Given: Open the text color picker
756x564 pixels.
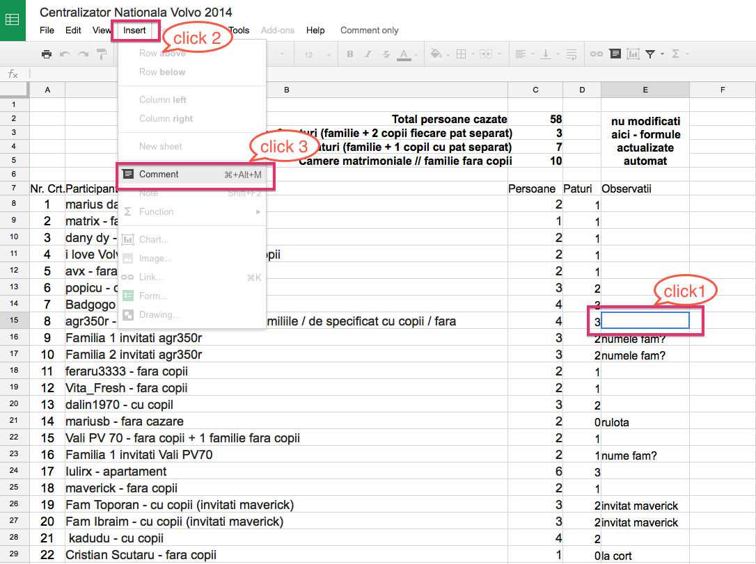Looking at the screenshot, I should point(404,54).
